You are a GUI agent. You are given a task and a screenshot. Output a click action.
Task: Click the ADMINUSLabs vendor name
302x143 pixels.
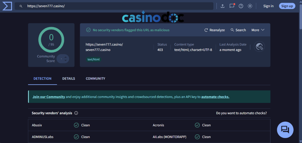(43, 137)
